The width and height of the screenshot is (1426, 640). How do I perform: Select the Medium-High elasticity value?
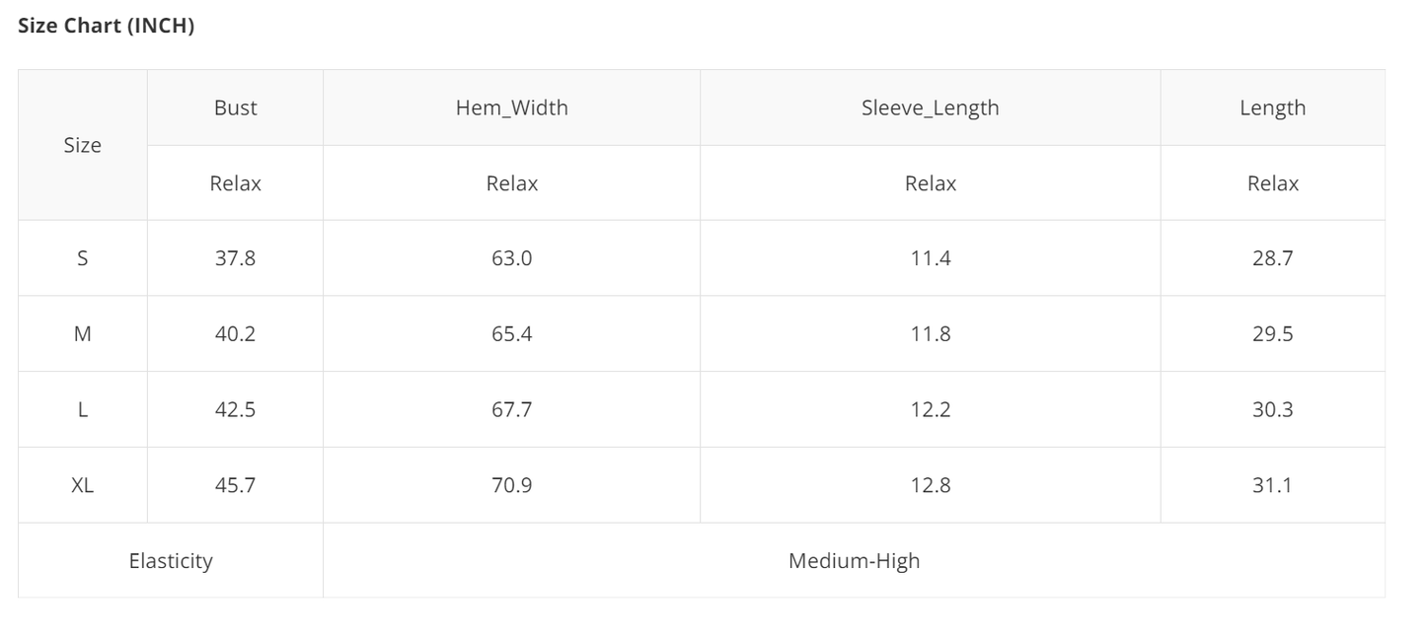pyautogui.click(x=854, y=561)
